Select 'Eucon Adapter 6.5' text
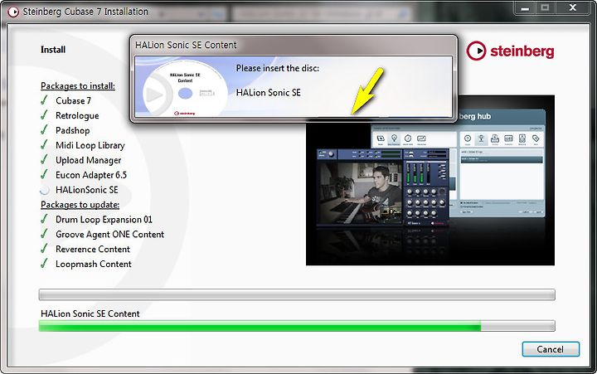 click(x=91, y=175)
